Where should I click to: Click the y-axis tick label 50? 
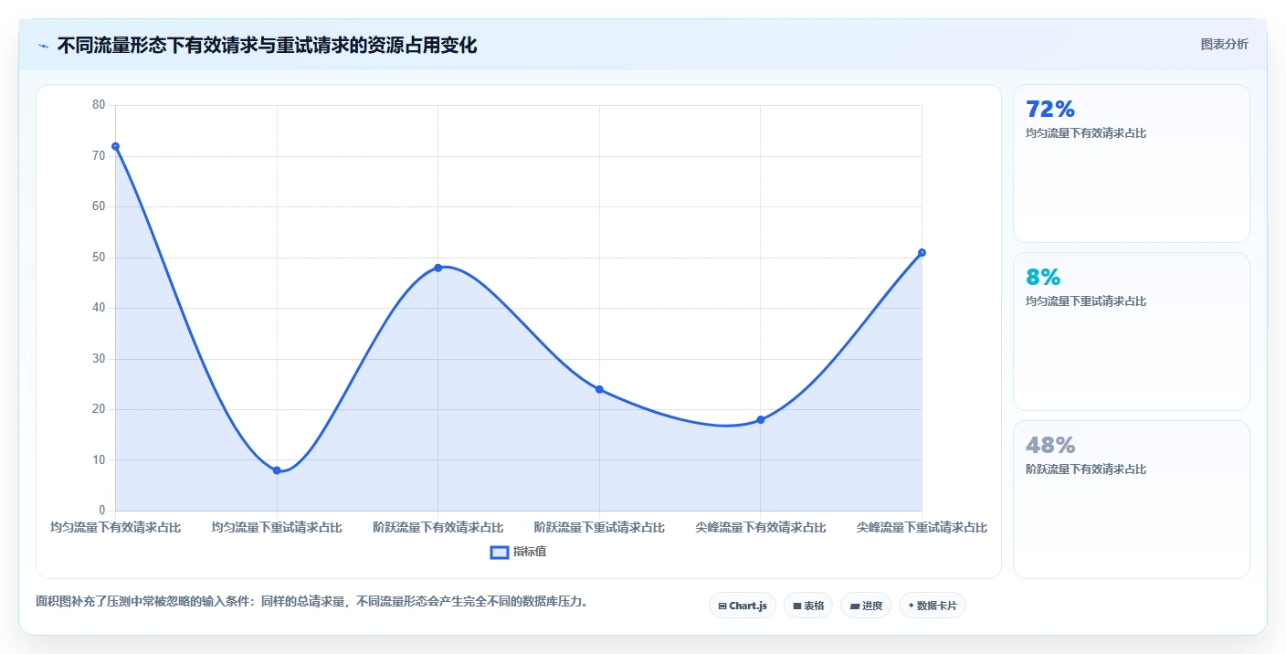tap(99, 258)
